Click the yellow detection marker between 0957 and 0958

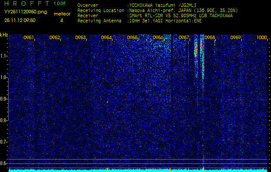(204, 170)
